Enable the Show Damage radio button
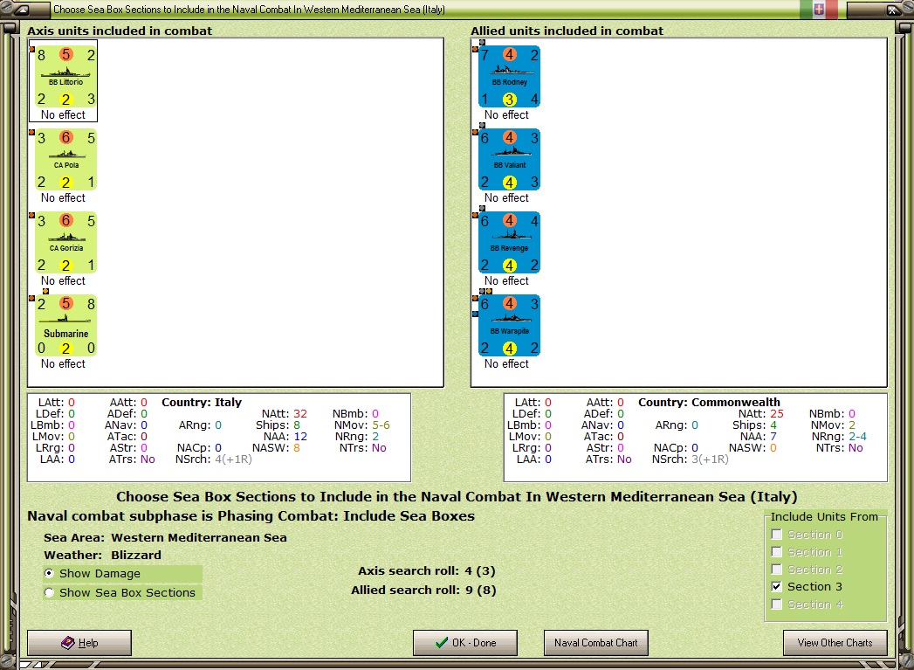Image resolution: width=914 pixels, height=670 pixels. (x=50, y=573)
